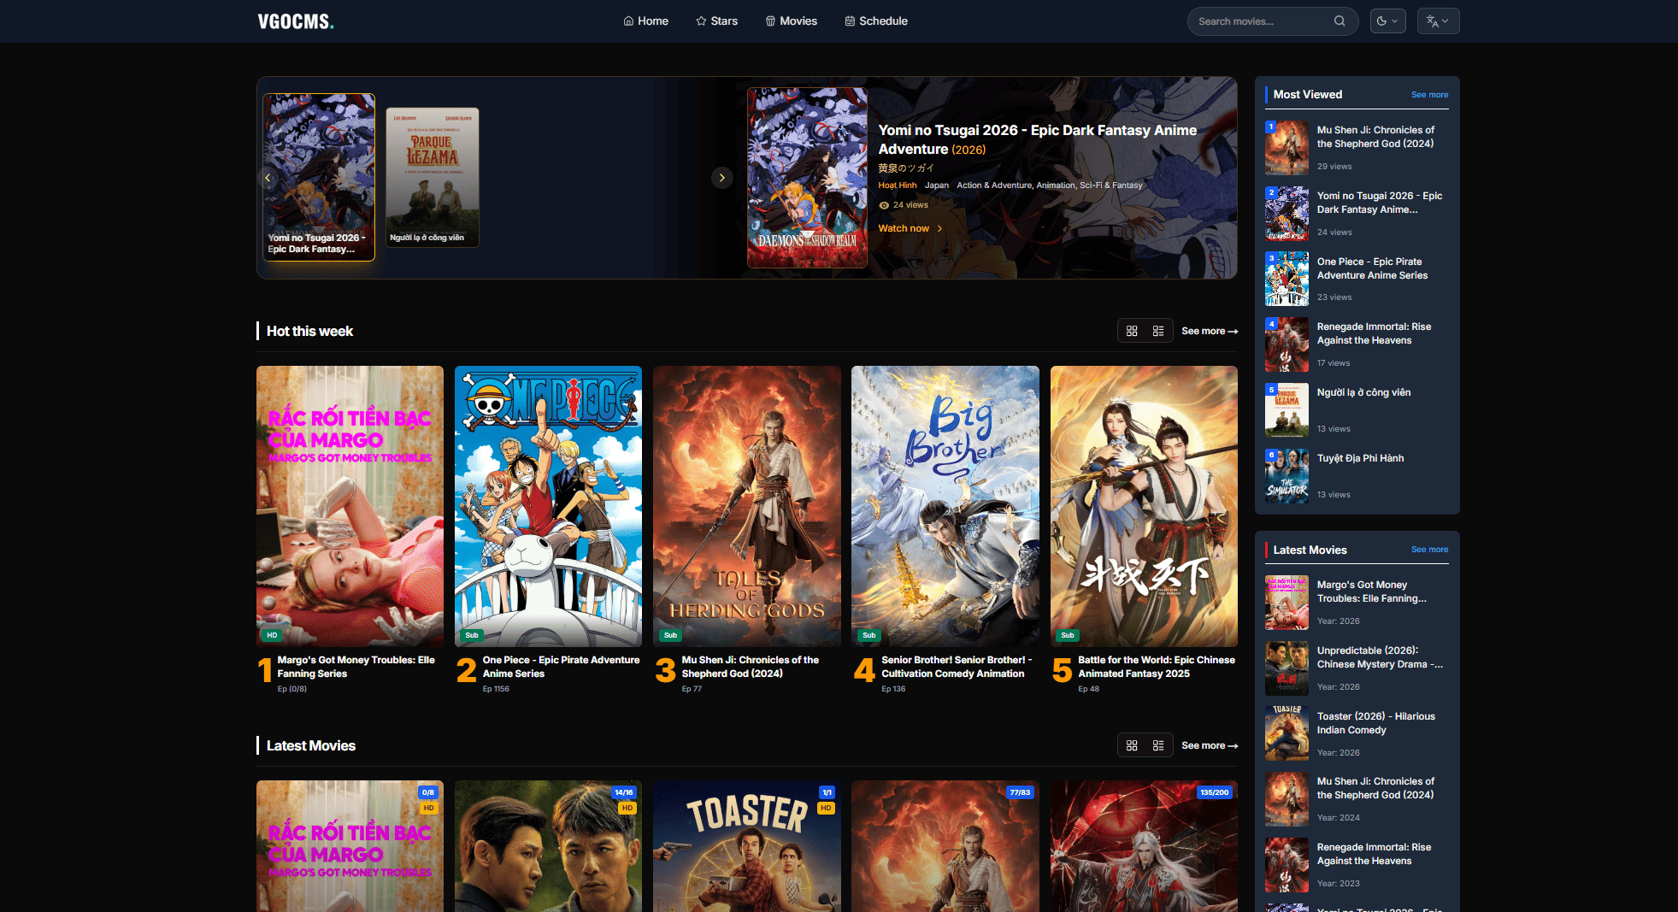Open The Simulator thumbnail in Most Viewed
The width and height of the screenshot is (1678, 912).
1286,476
